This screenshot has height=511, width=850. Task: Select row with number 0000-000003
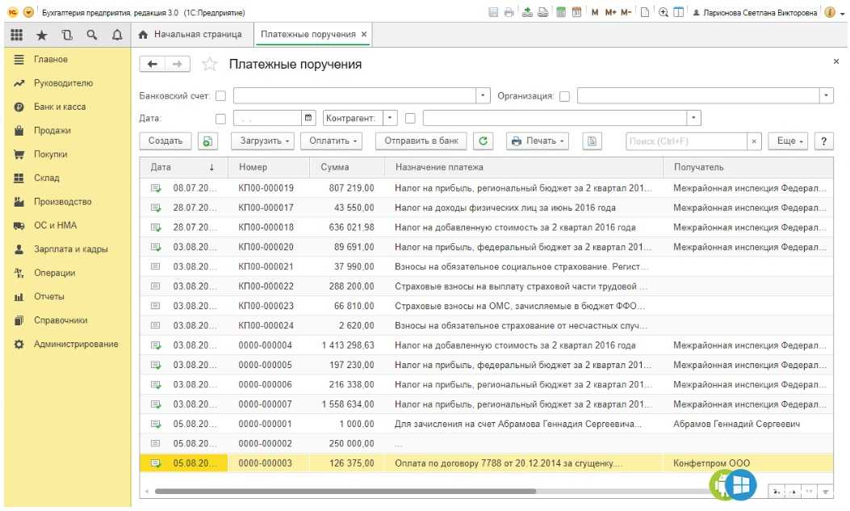coord(486,463)
